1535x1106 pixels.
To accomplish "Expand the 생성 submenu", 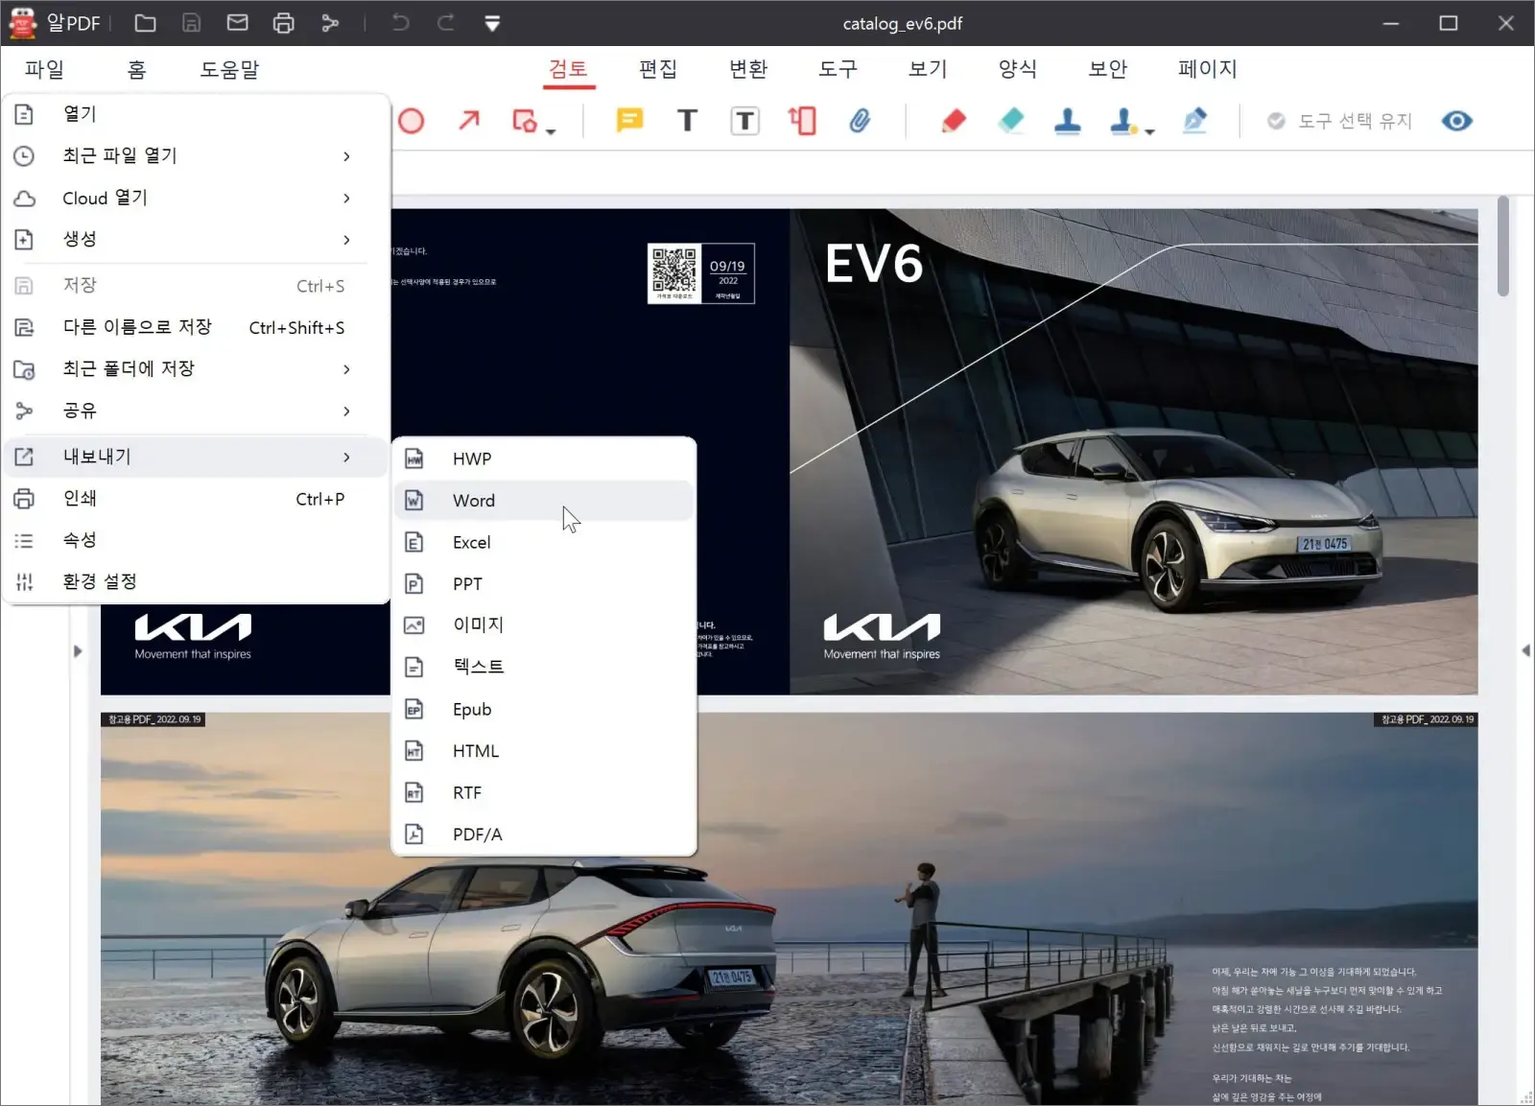I will click(x=196, y=240).
